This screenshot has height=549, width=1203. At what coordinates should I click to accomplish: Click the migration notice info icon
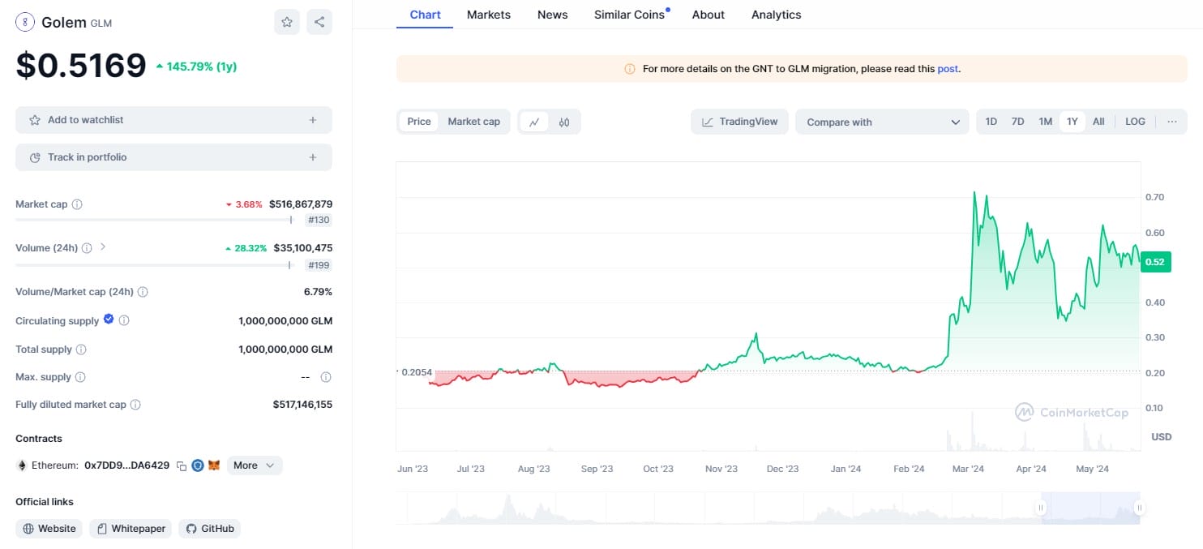[630, 69]
